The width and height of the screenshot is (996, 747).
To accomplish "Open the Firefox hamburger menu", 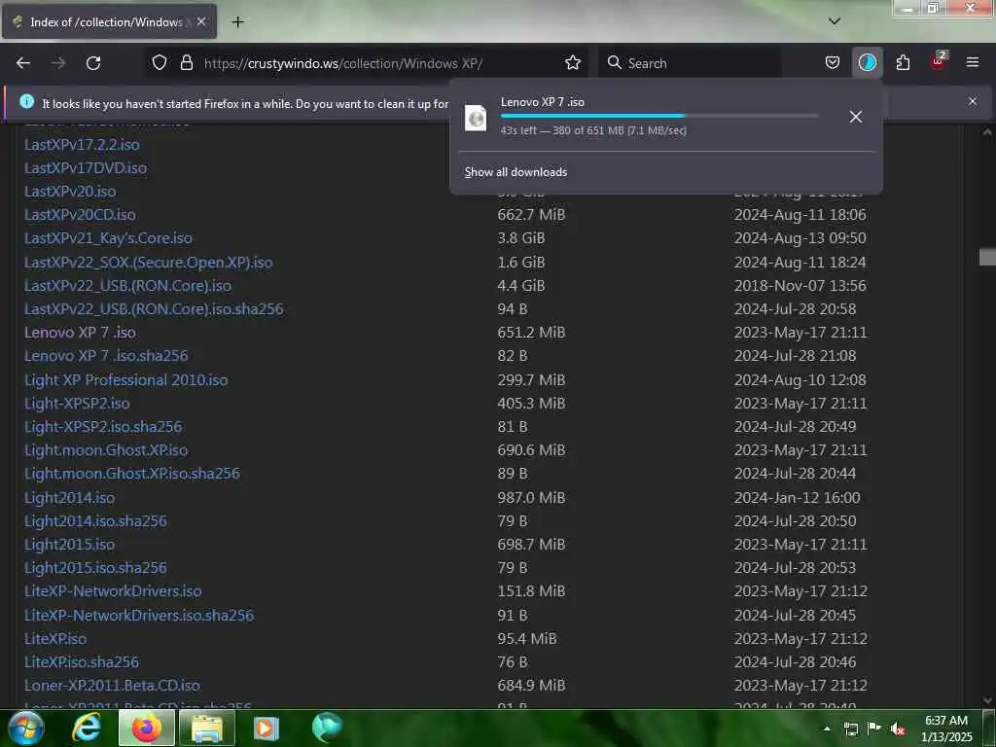I will [x=973, y=62].
